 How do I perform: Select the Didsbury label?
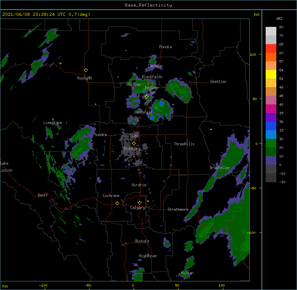point(132,148)
